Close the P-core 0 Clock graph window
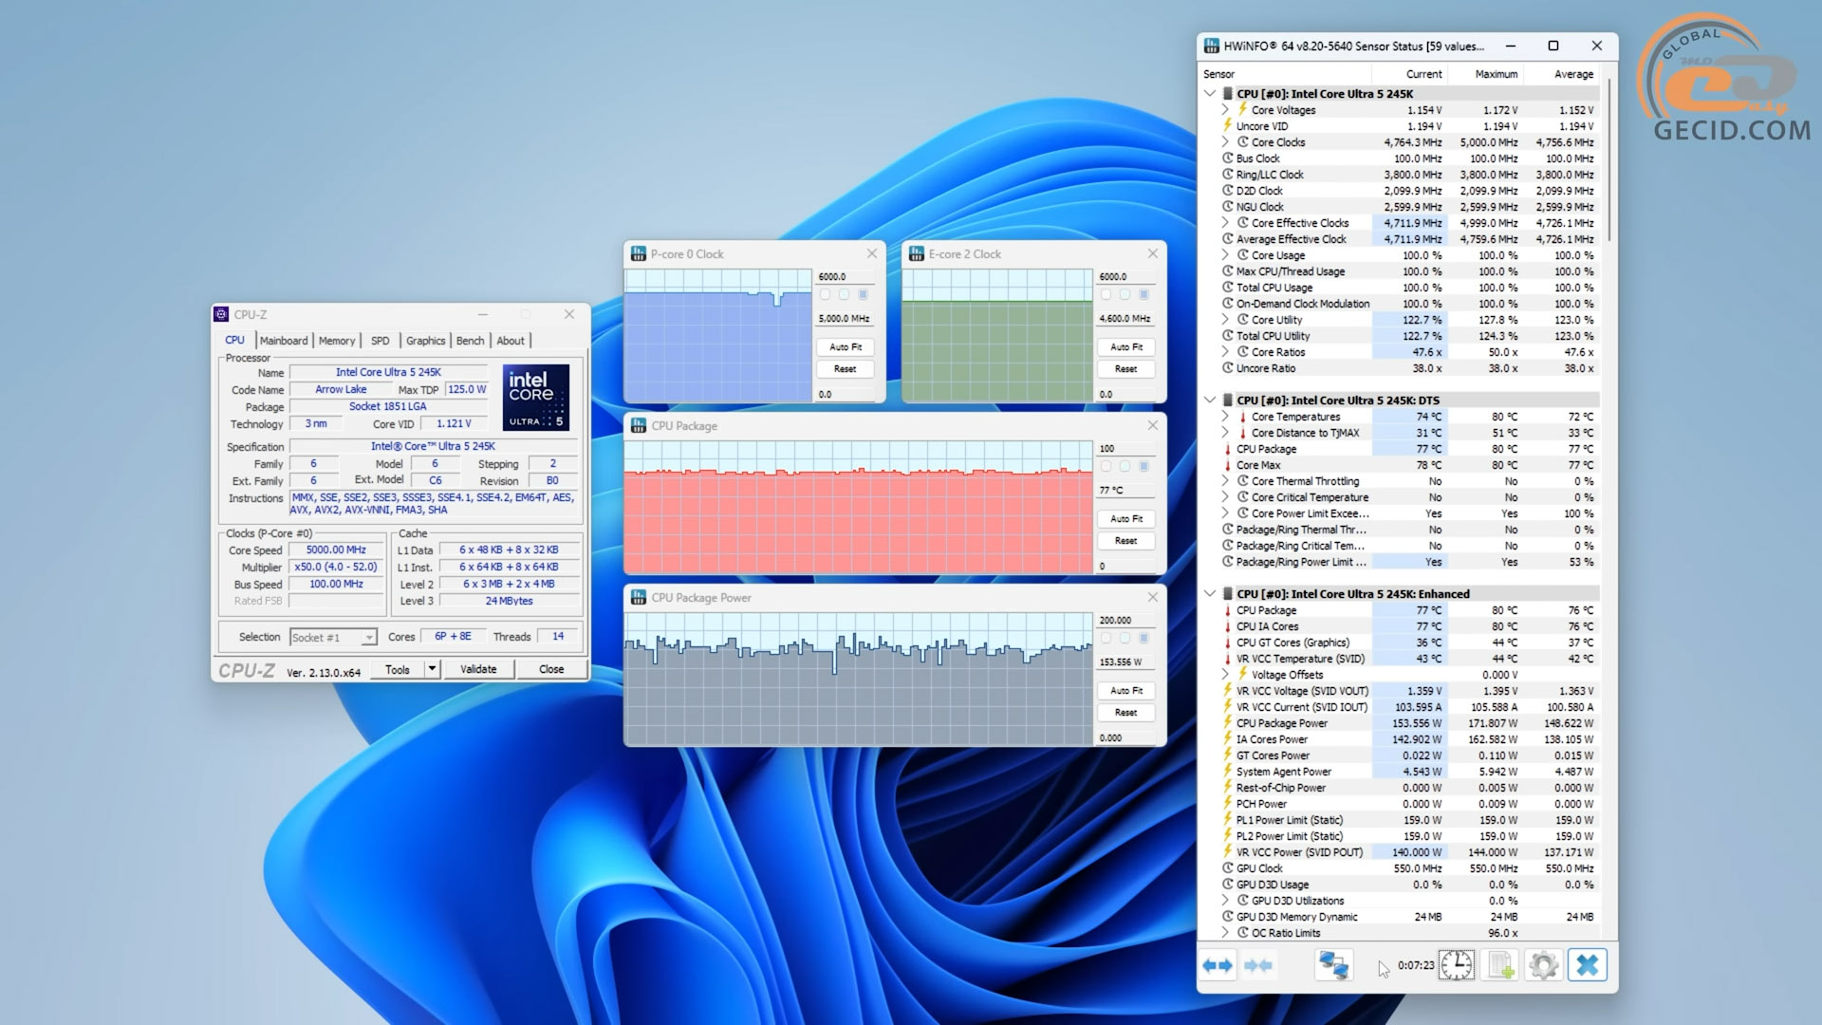The height and width of the screenshot is (1025, 1822). click(872, 253)
